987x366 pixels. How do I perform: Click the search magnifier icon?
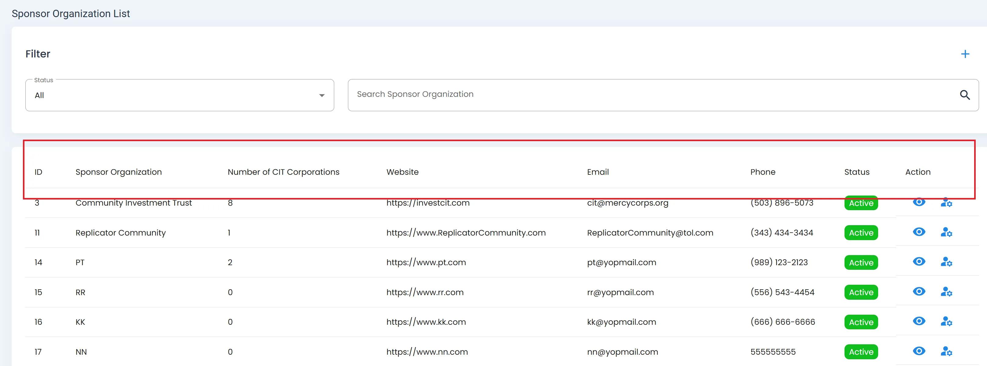[x=965, y=95]
